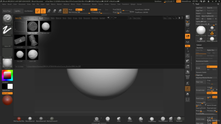Click the Divide button
Screen dimensions: 221x124
(x=201, y=68)
